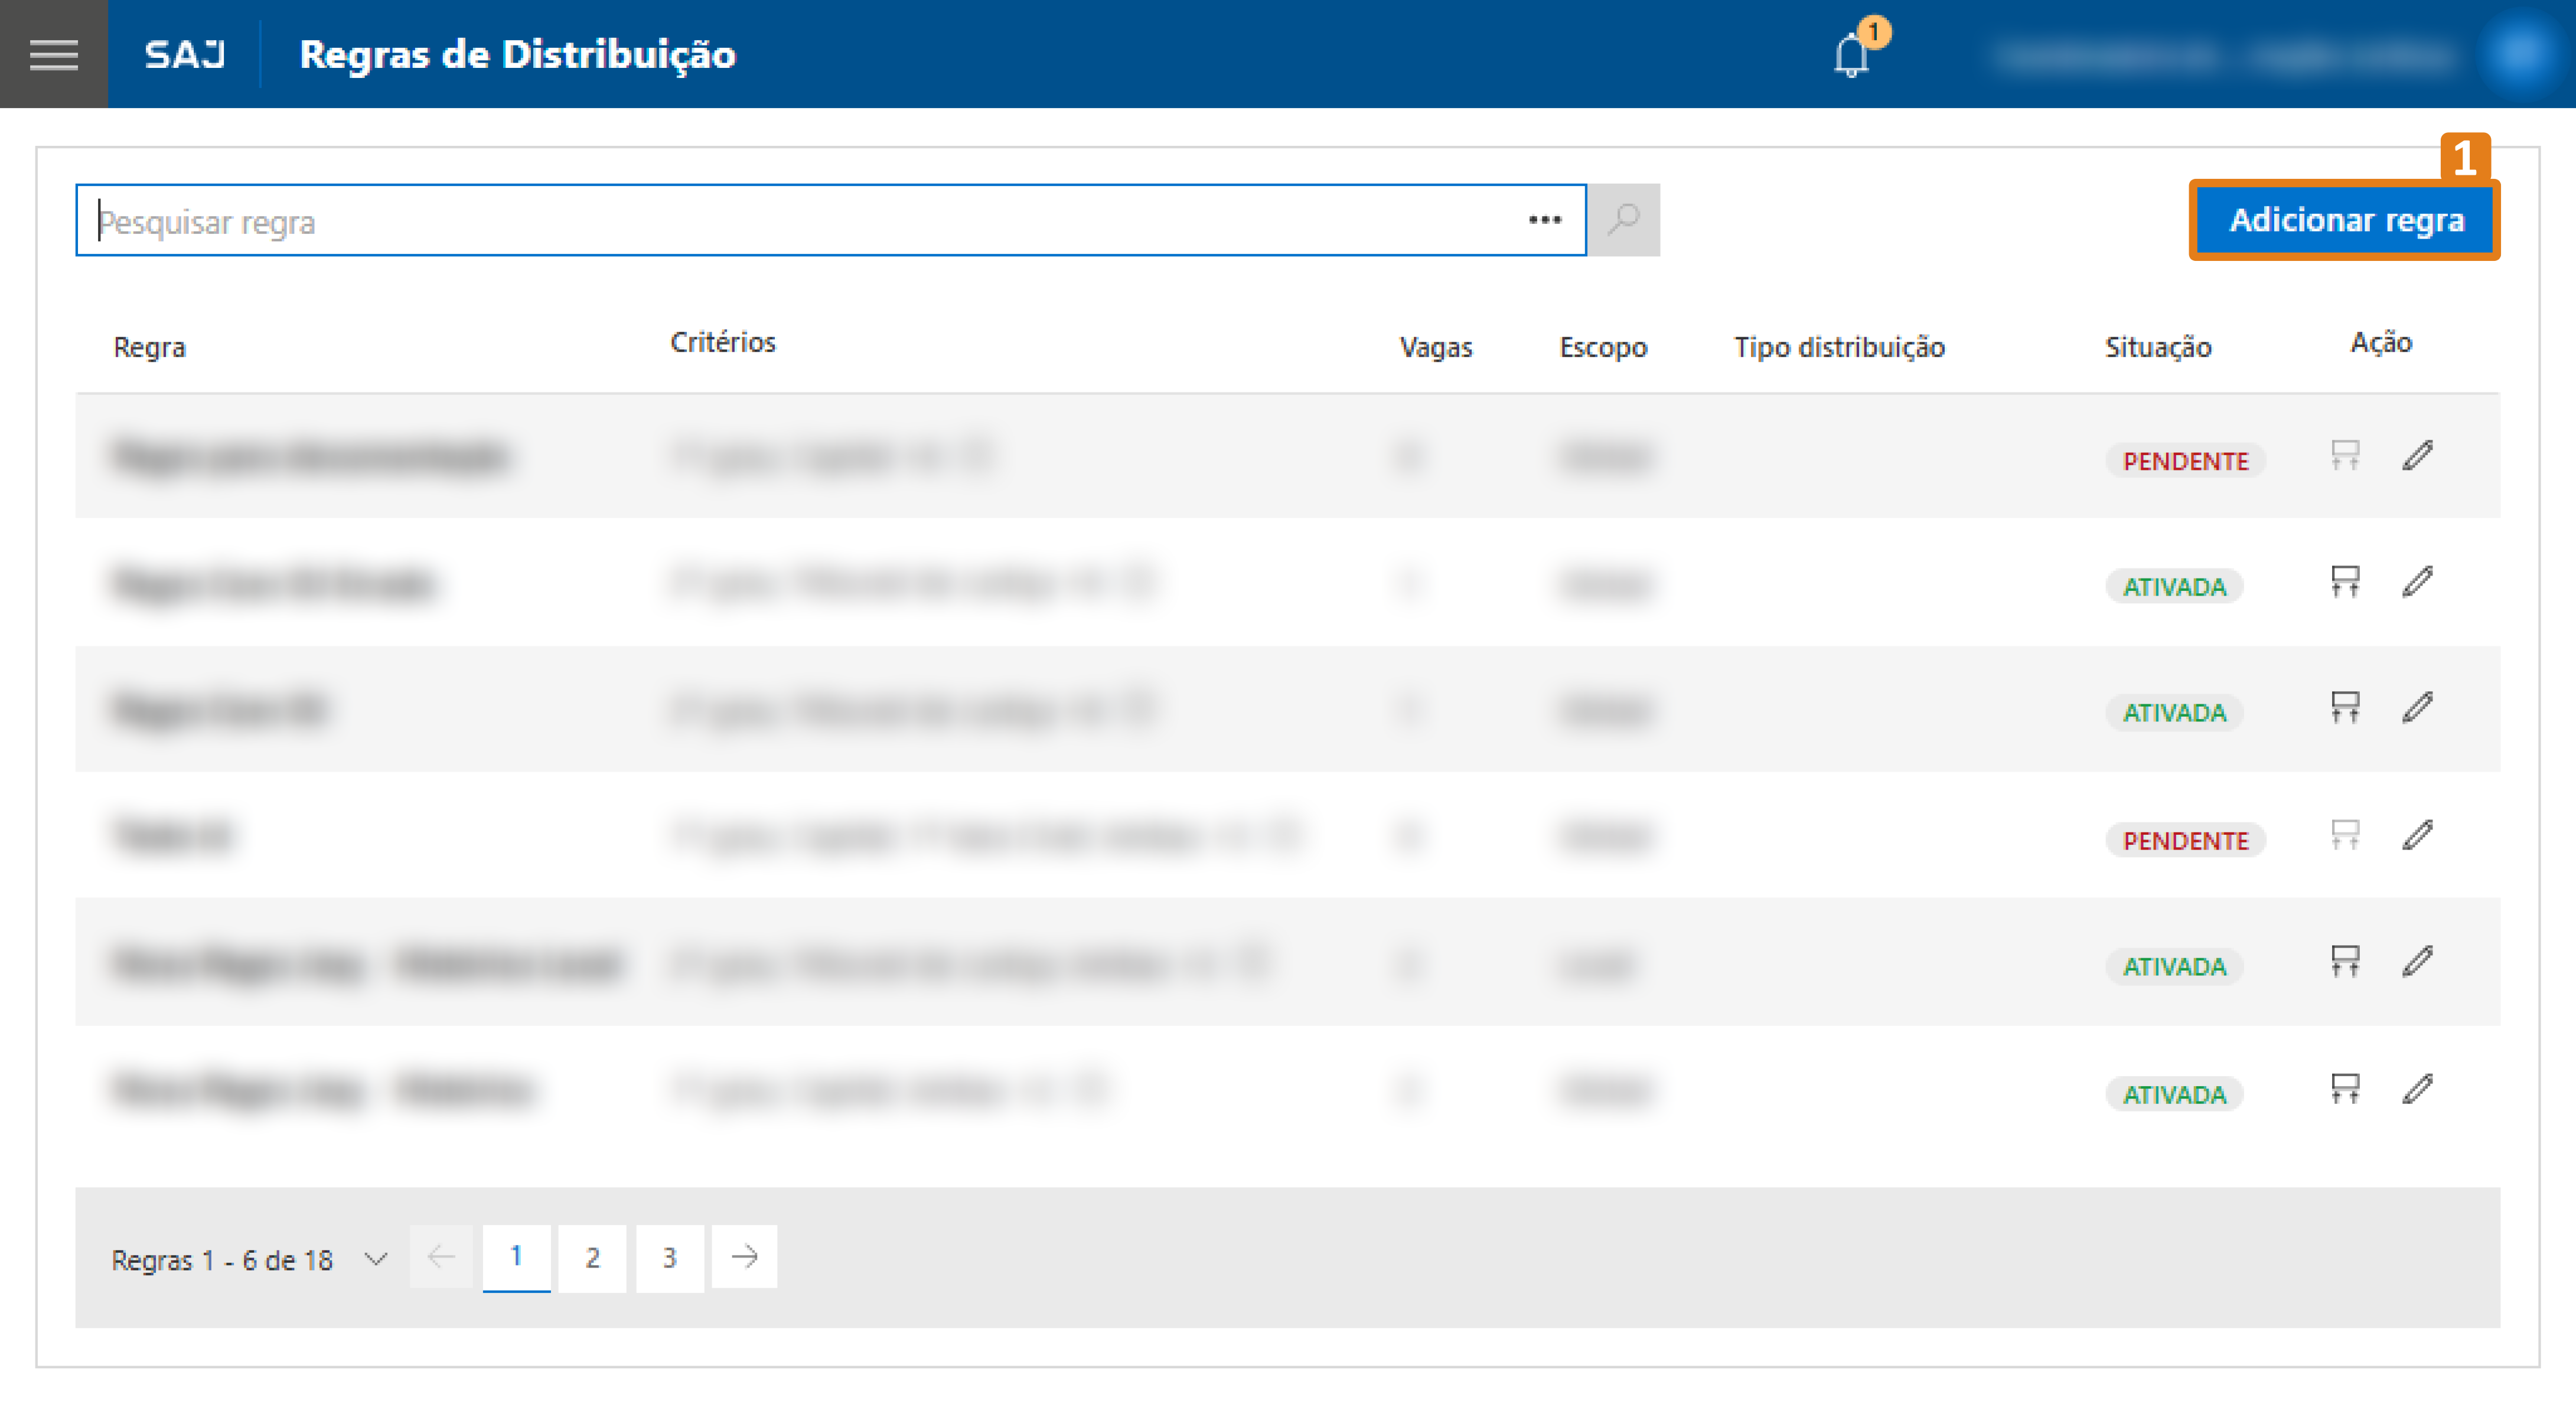
Task: Open vagas icon of last row rule
Action: pos(2344,1089)
